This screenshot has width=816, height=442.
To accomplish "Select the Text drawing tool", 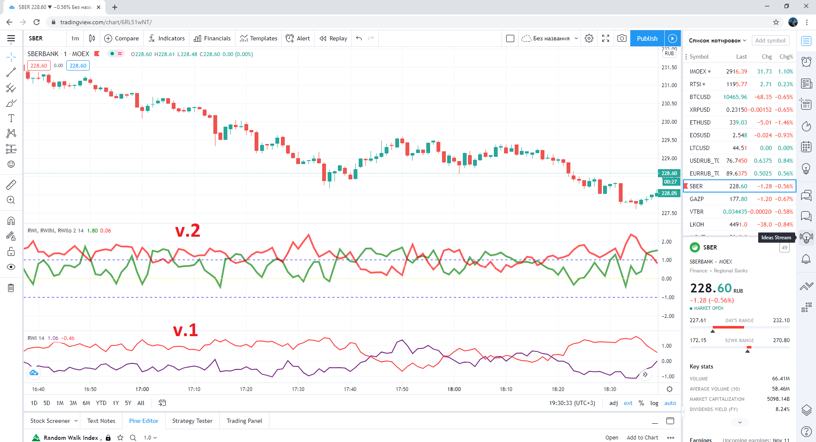I will click(11, 118).
